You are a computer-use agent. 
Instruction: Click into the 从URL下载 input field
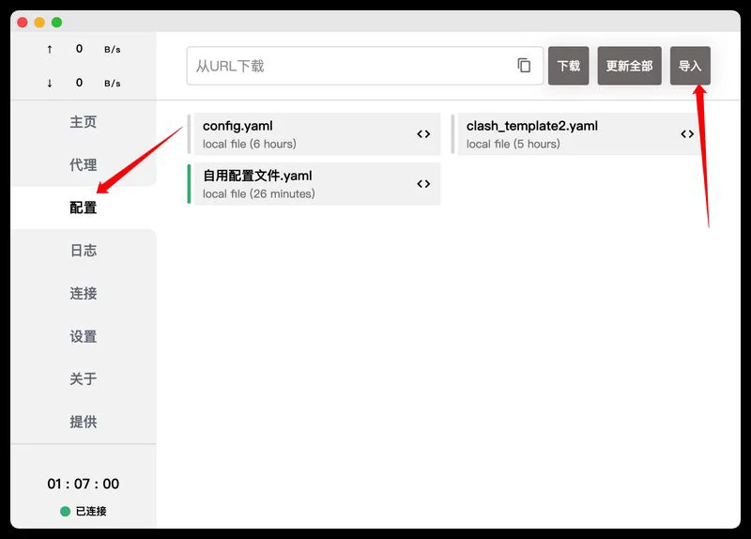tap(364, 66)
